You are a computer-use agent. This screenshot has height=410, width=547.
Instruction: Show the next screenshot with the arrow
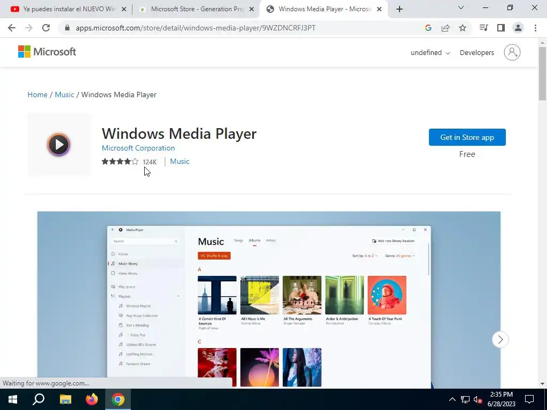(500, 339)
